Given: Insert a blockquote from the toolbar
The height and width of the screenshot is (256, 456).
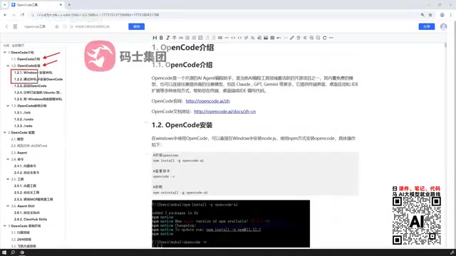Looking at the screenshot, I should [220, 38].
